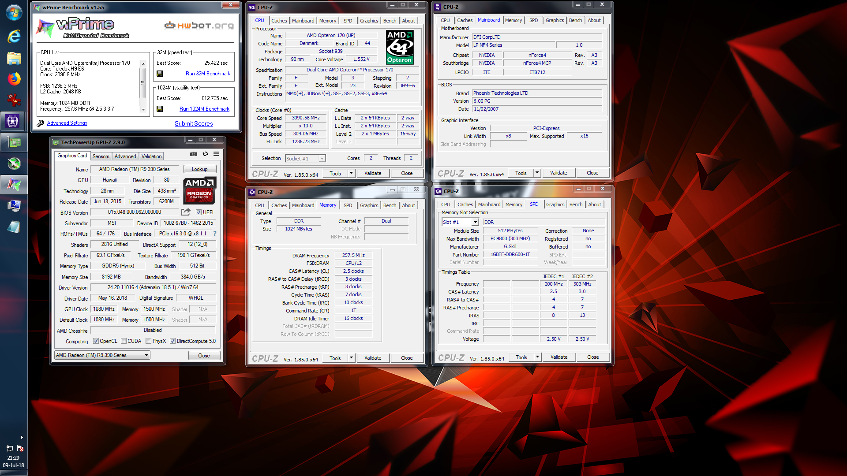The image size is (847, 476).
Task: Toggle the OpenCL checkbox
Action: (x=96, y=341)
